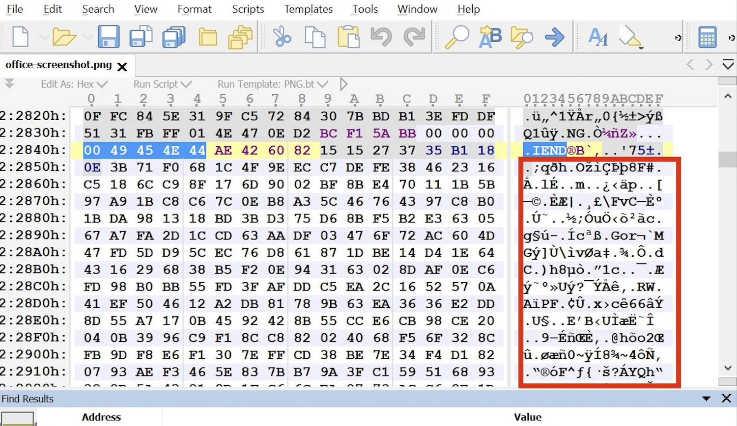Open the File menu
The height and width of the screenshot is (426, 737).
[x=15, y=9]
